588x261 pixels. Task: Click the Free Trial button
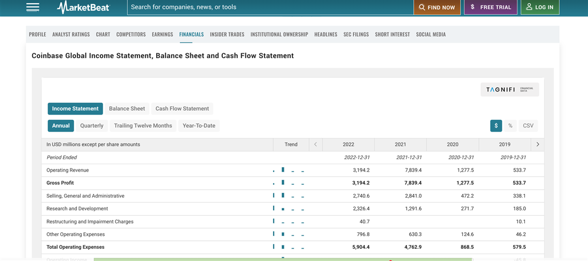[490, 7]
